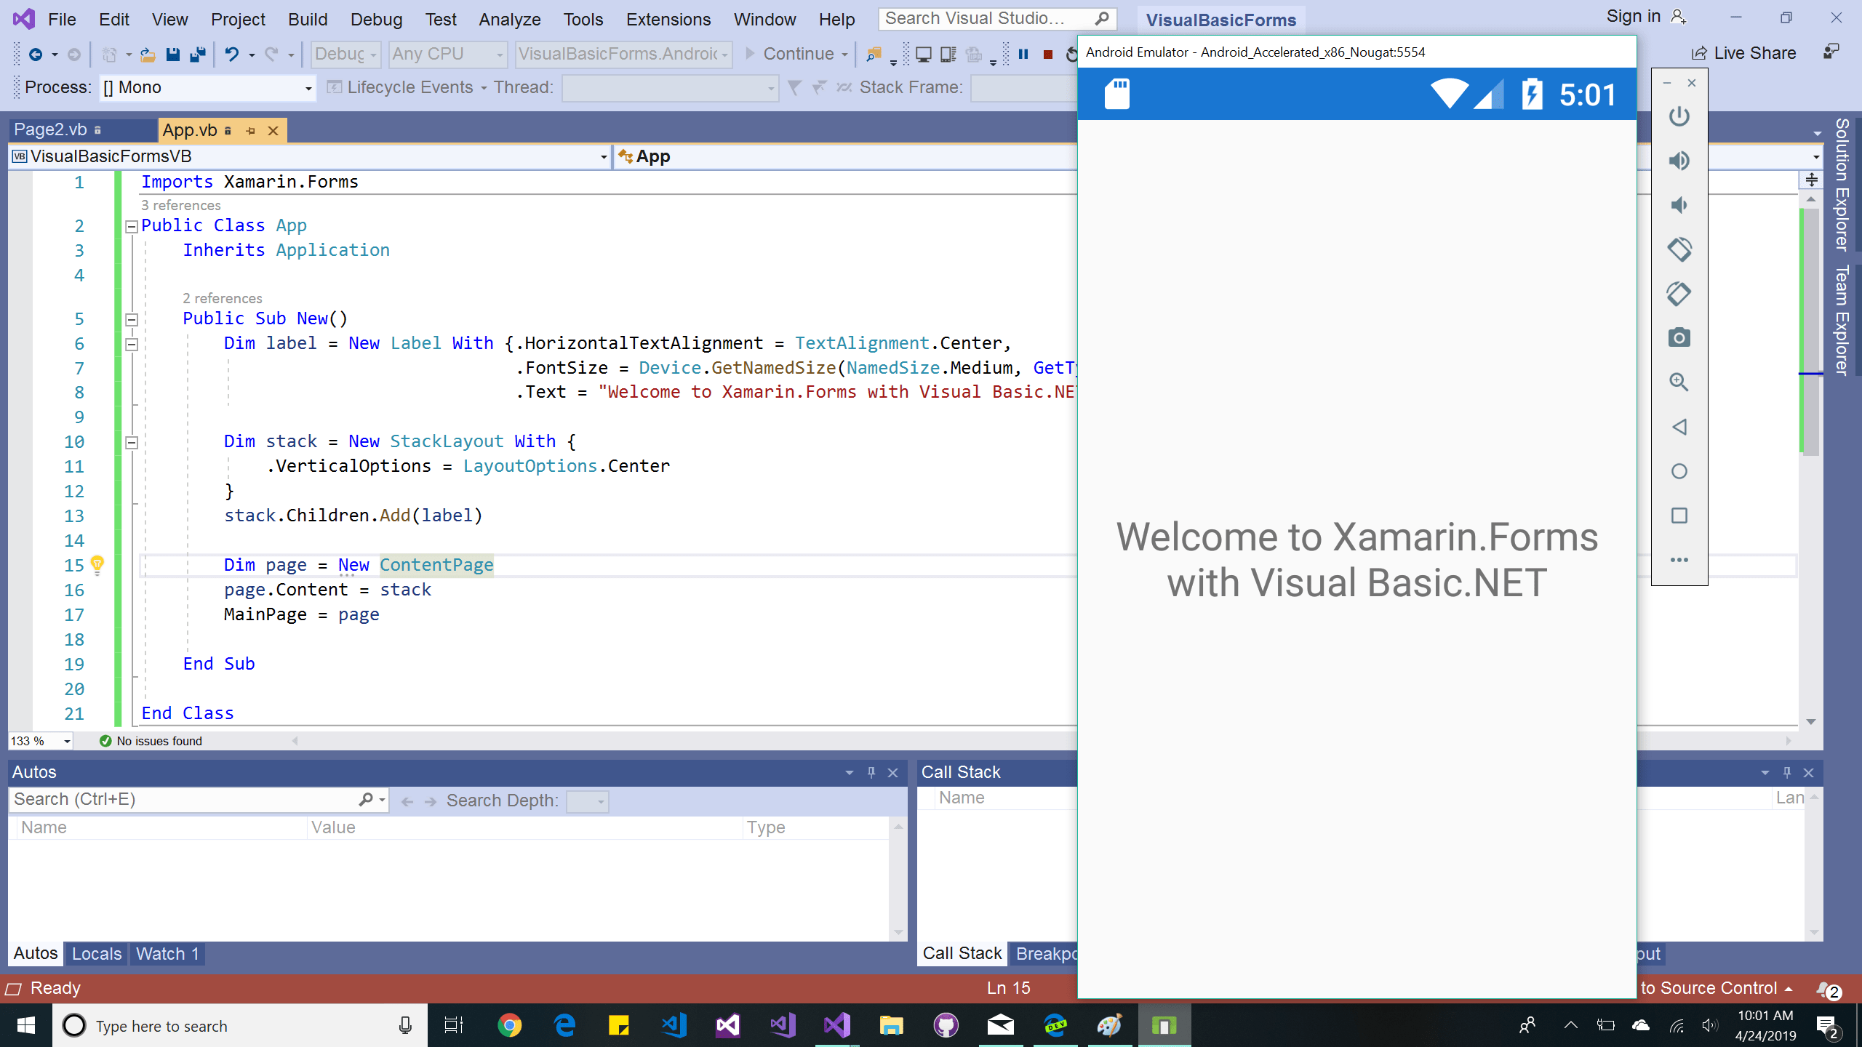Switch to the Locals tab
Image resolution: width=1862 pixels, height=1047 pixels.
pos(95,953)
